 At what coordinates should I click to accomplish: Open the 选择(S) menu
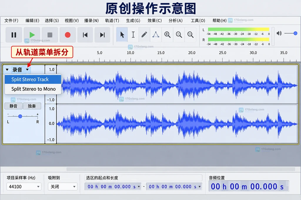(52, 20)
